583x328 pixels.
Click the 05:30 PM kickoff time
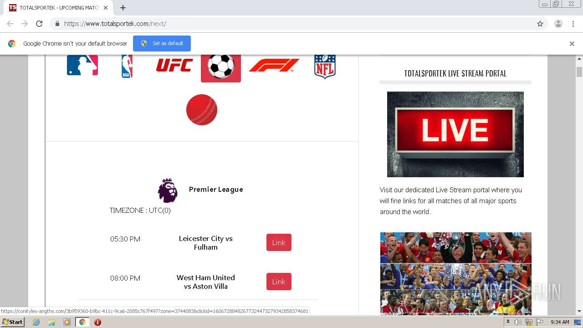click(x=125, y=239)
